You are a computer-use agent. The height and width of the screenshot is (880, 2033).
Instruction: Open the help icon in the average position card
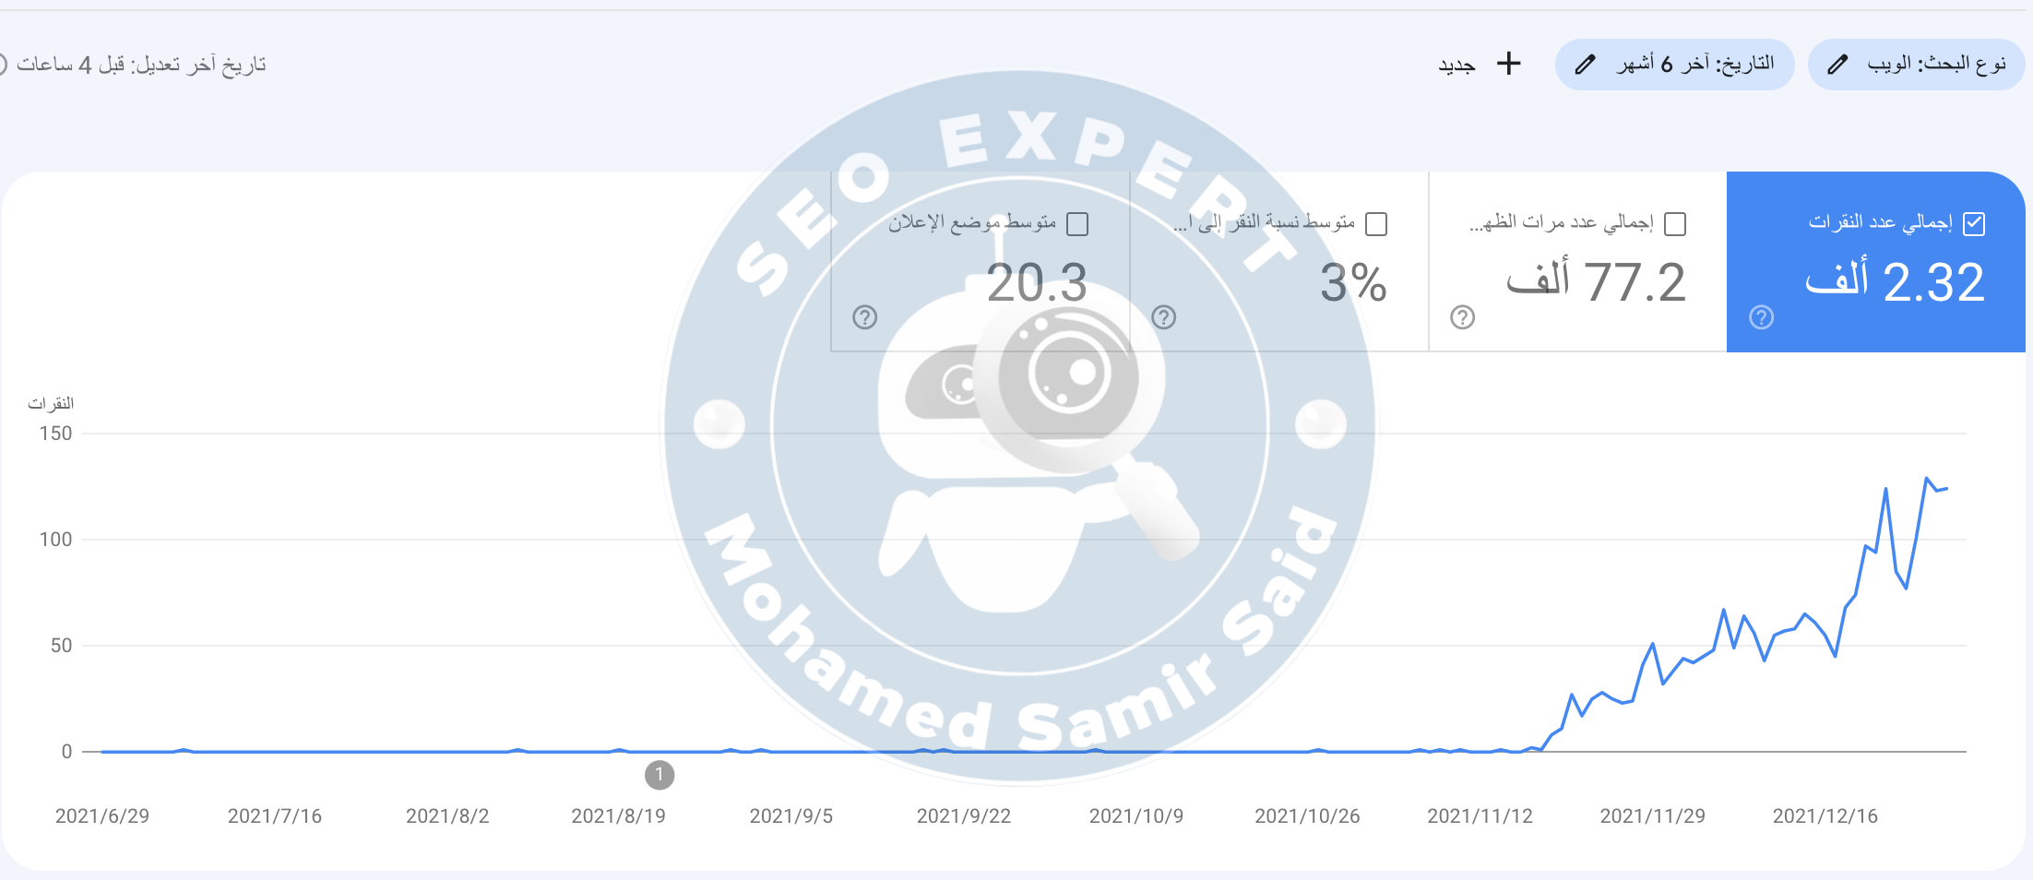click(x=864, y=317)
